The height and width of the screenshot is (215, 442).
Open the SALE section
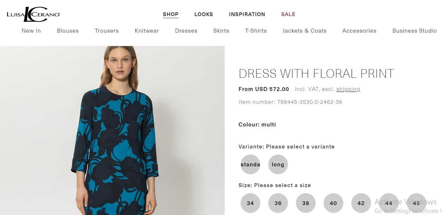[x=288, y=14]
